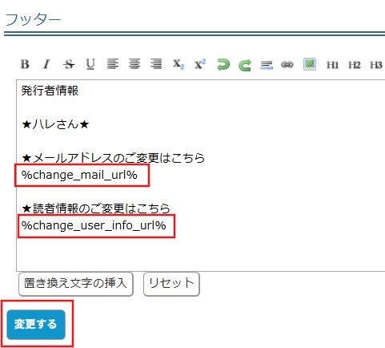Align text to the left
Image resolution: width=385 pixels, height=348 pixels.
113,64
